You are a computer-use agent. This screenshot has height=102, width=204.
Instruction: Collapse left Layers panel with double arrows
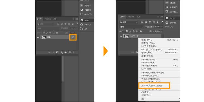pyautogui.click(x=73, y=19)
